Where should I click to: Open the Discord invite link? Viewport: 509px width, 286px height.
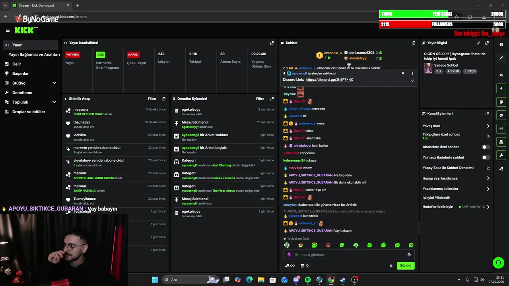(x=329, y=80)
